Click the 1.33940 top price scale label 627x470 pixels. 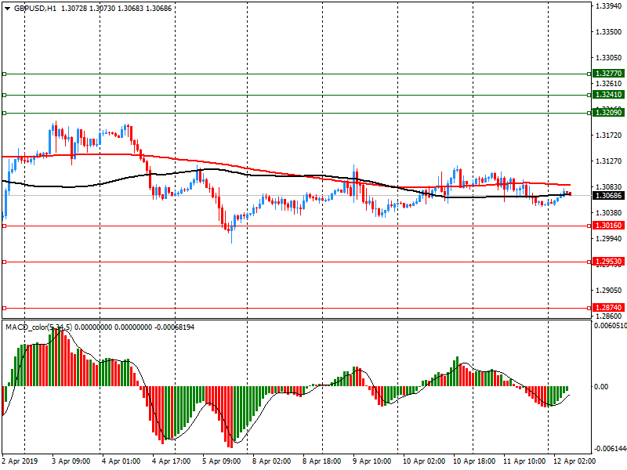coord(608,6)
